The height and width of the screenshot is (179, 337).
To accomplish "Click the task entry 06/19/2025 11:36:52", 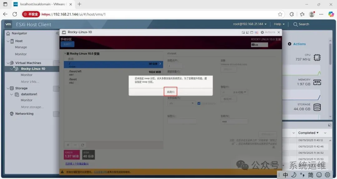I will tap(311, 153).
